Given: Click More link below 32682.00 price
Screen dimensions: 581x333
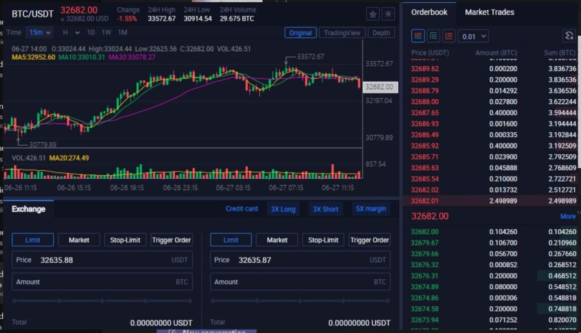Looking at the screenshot, I should click(567, 216).
